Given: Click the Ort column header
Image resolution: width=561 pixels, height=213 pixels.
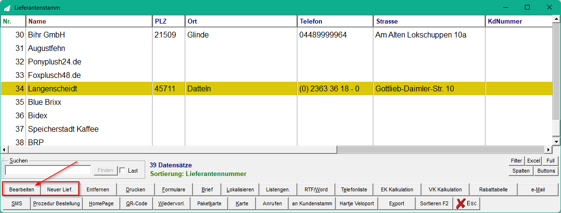Looking at the screenshot, I should [x=241, y=22].
